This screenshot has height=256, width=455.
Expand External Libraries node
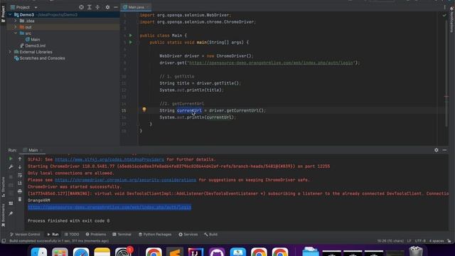pyautogui.click(x=10, y=52)
